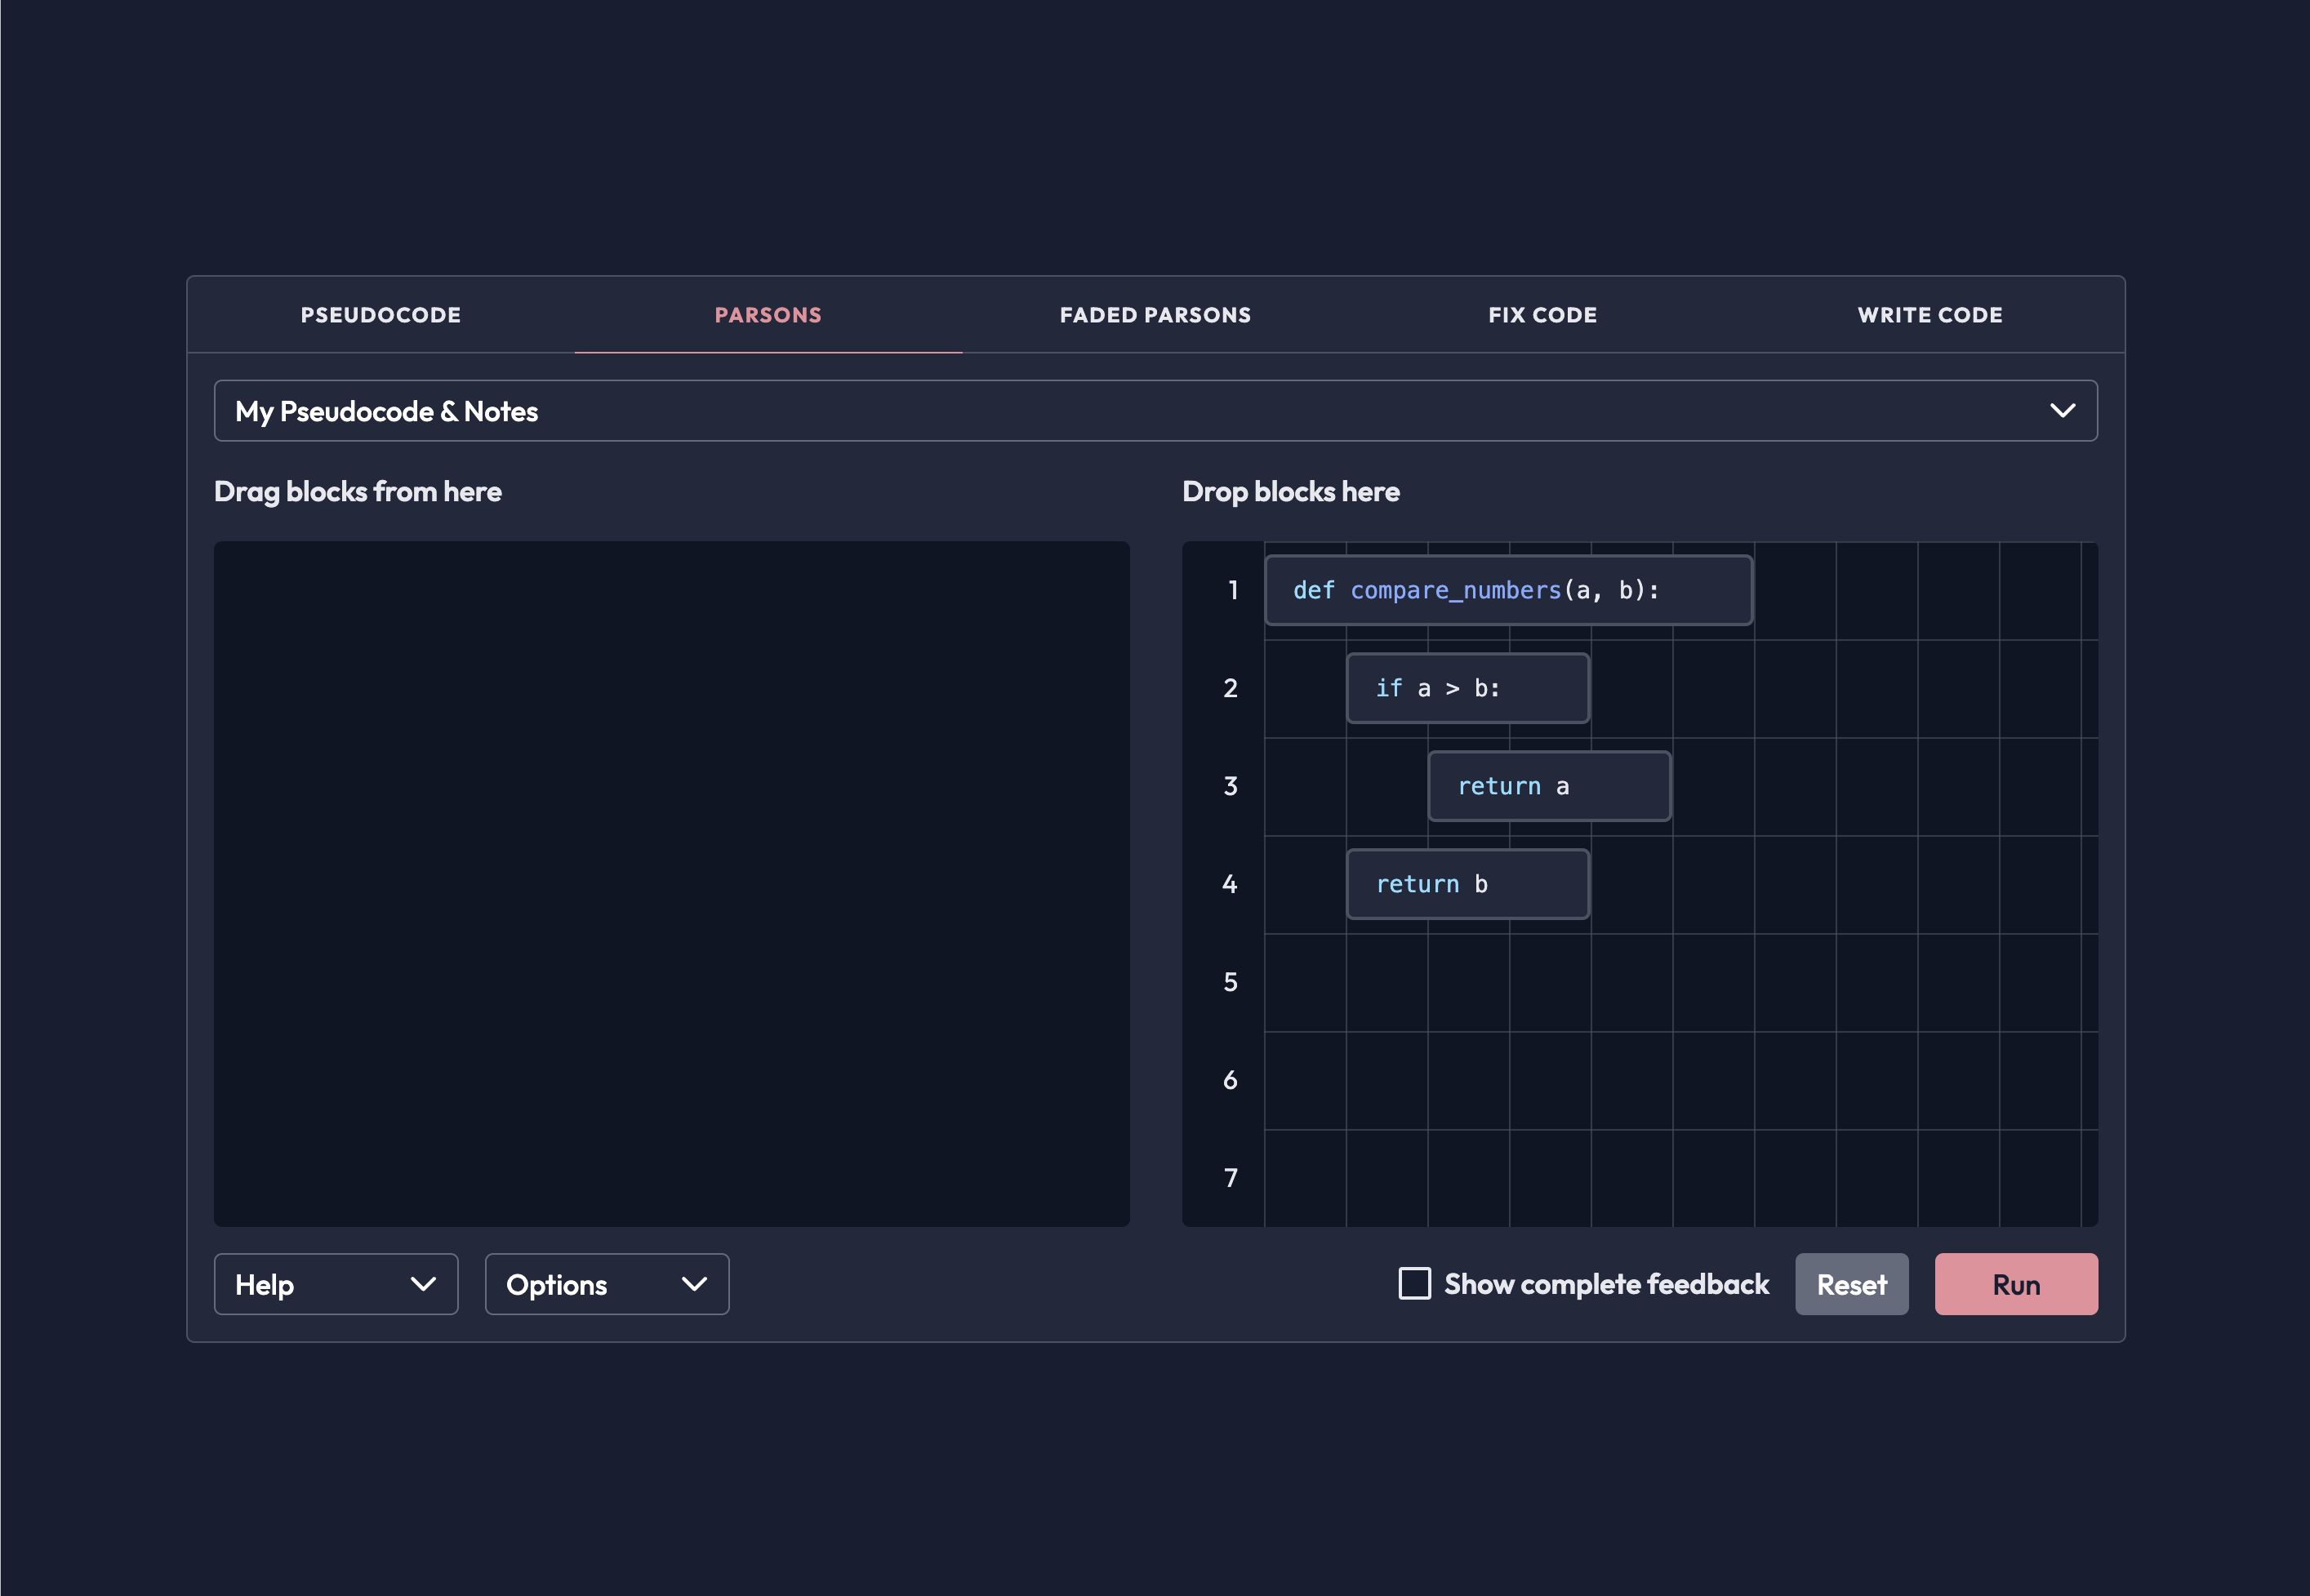
Task: Go to the Fix Code tab
Action: tap(1542, 315)
